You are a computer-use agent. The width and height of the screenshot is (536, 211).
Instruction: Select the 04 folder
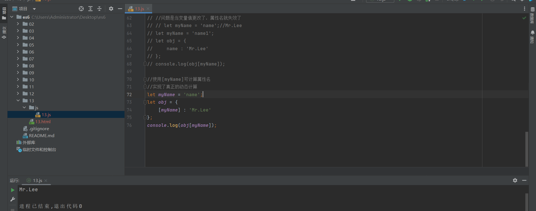click(x=28, y=38)
